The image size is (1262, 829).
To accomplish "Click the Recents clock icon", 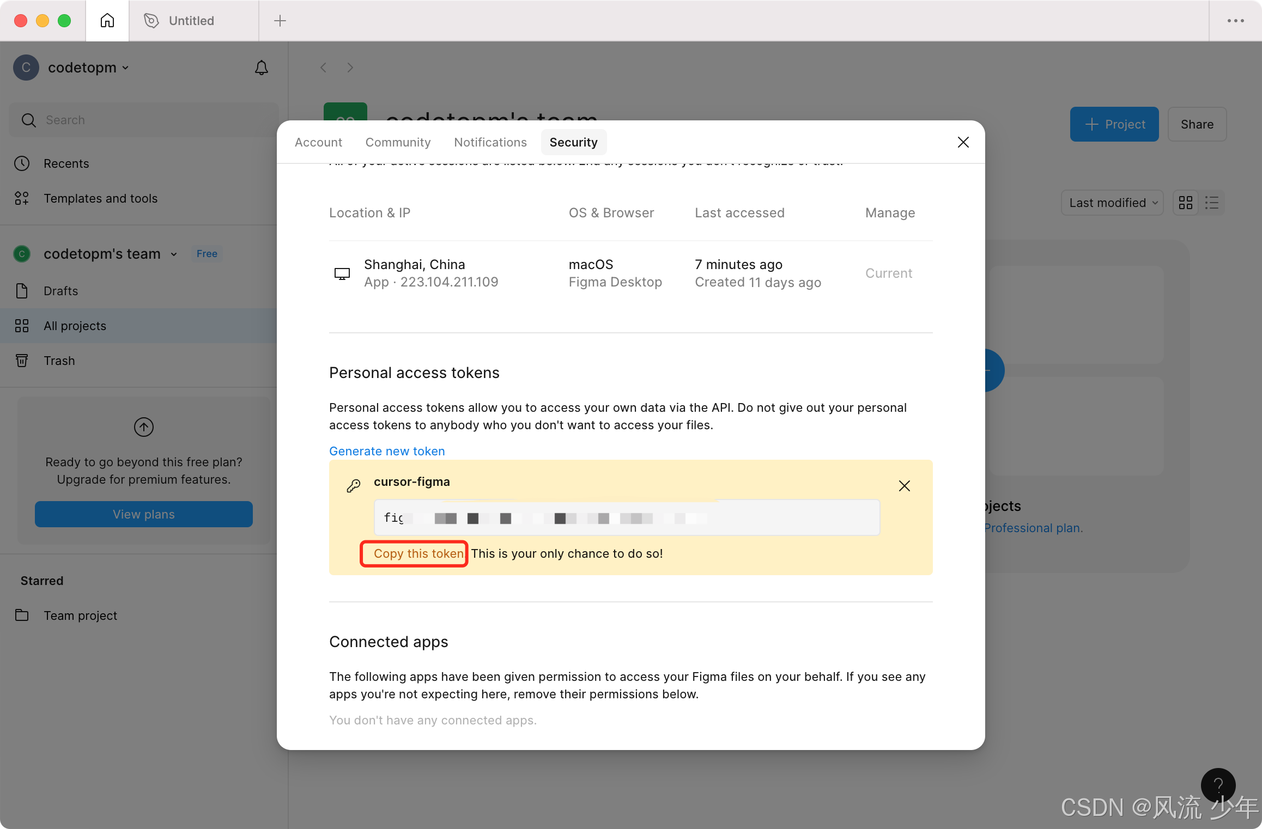I will [22, 163].
